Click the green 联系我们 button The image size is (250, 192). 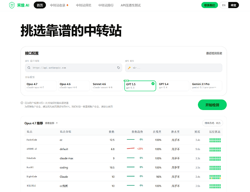click(x=209, y=5)
